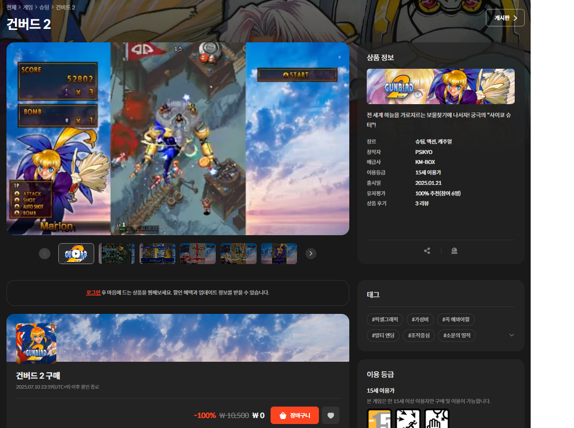Click the share icon in product info

click(427, 251)
